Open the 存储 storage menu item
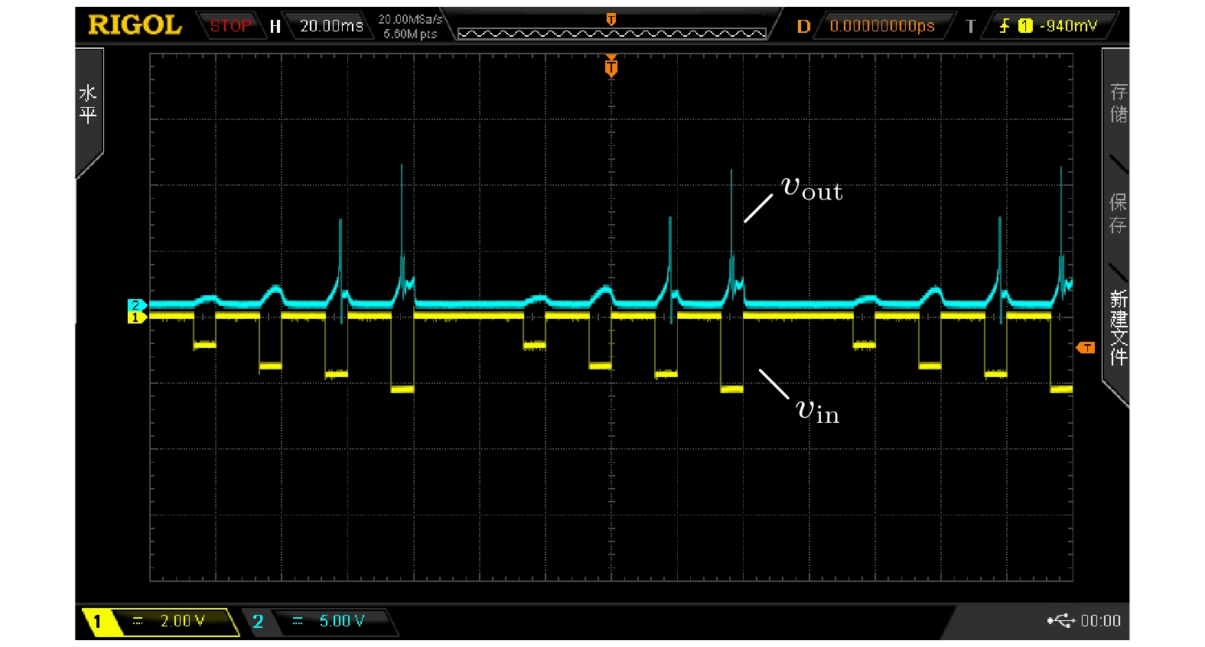This screenshot has height=647, width=1205. [x=1118, y=103]
